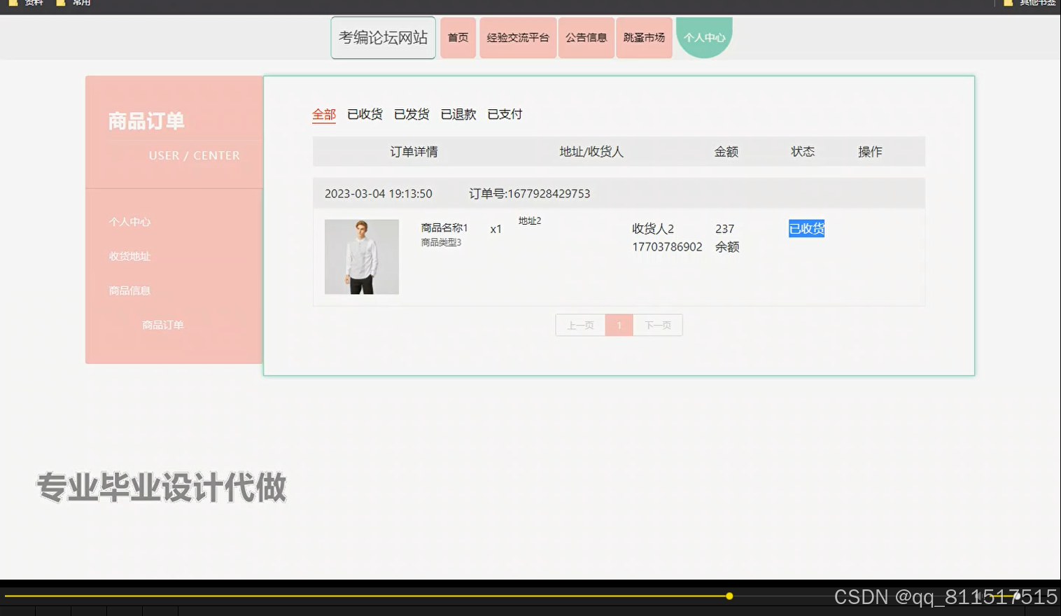
Task: Click the yellow playback position marker
Action: [x=729, y=596]
